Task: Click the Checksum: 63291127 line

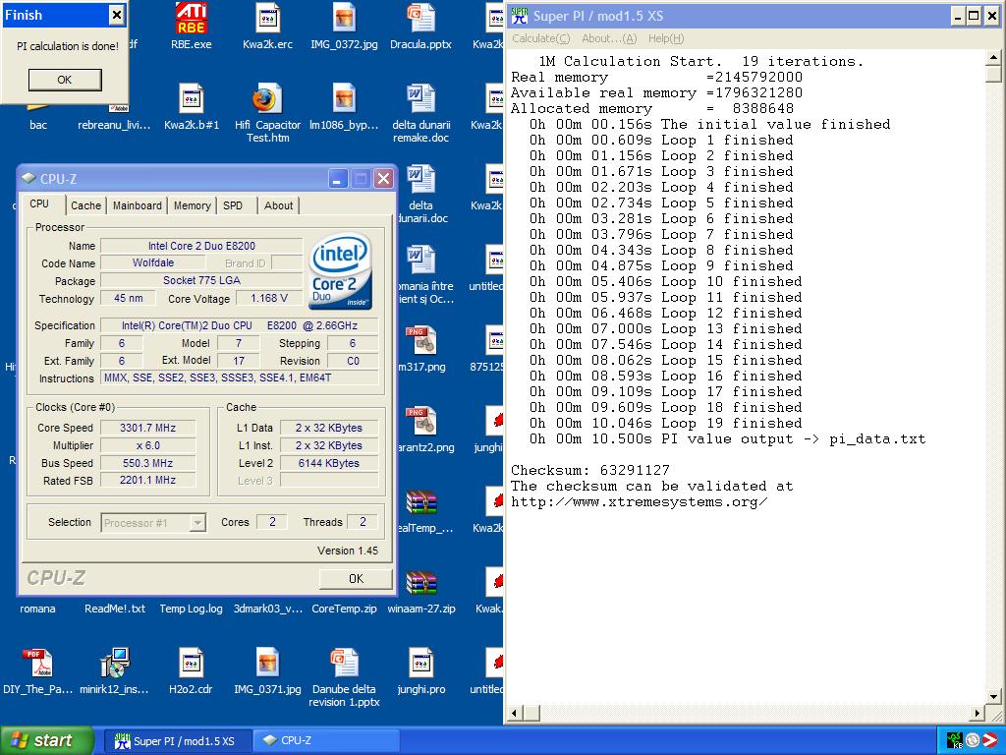Action: [590, 470]
